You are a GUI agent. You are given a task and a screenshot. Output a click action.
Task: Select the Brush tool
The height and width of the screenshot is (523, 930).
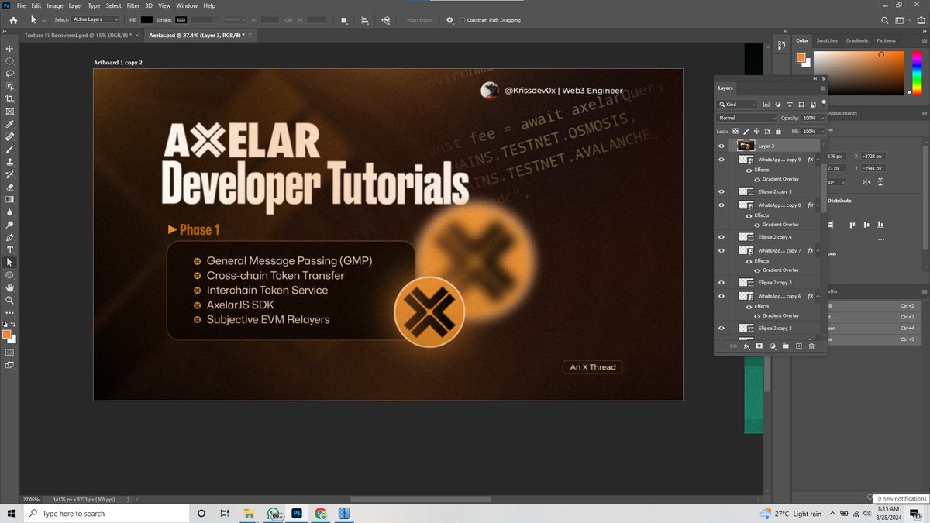pyautogui.click(x=10, y=150)
